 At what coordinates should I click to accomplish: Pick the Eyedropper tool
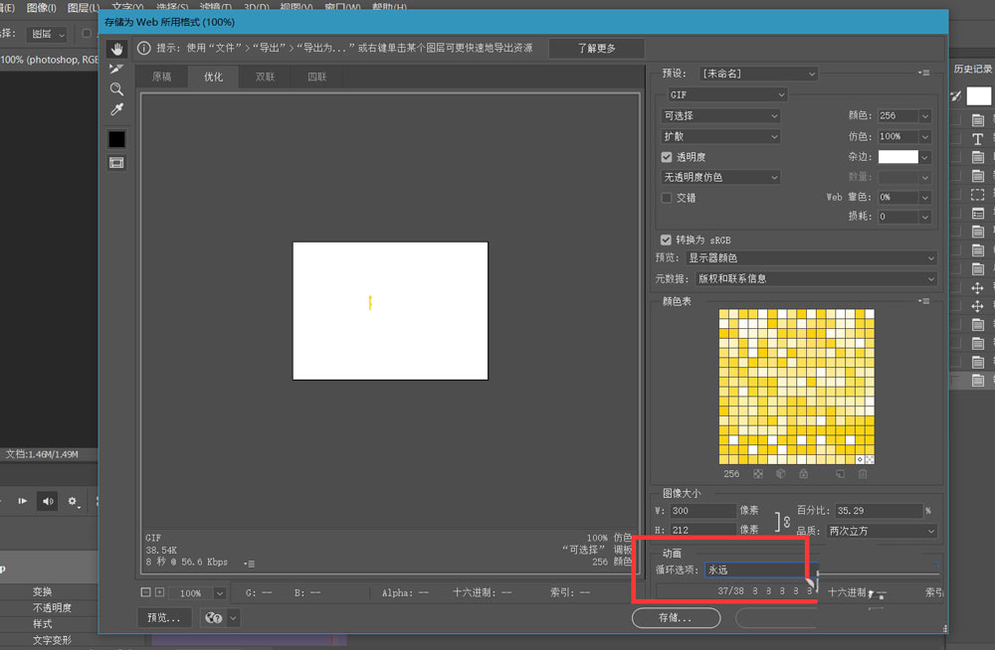[116, 109]
